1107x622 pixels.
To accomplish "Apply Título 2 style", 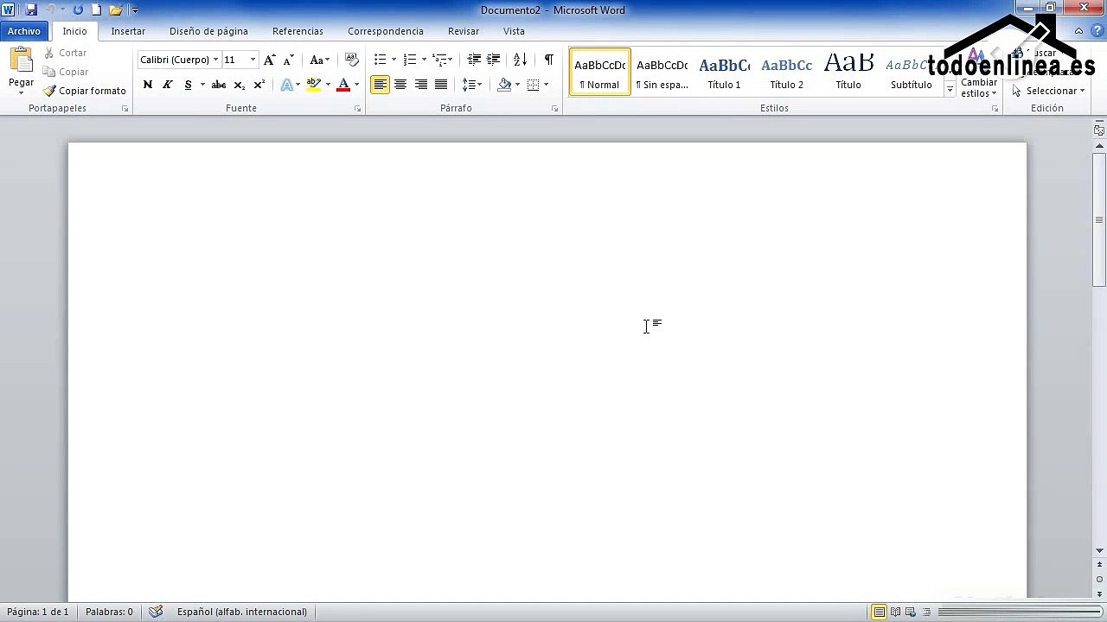I will 787,72.
